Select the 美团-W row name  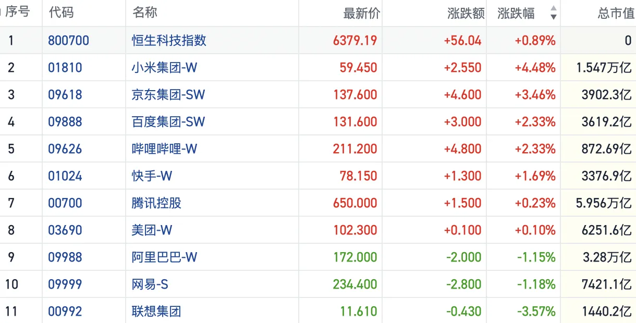152,230
